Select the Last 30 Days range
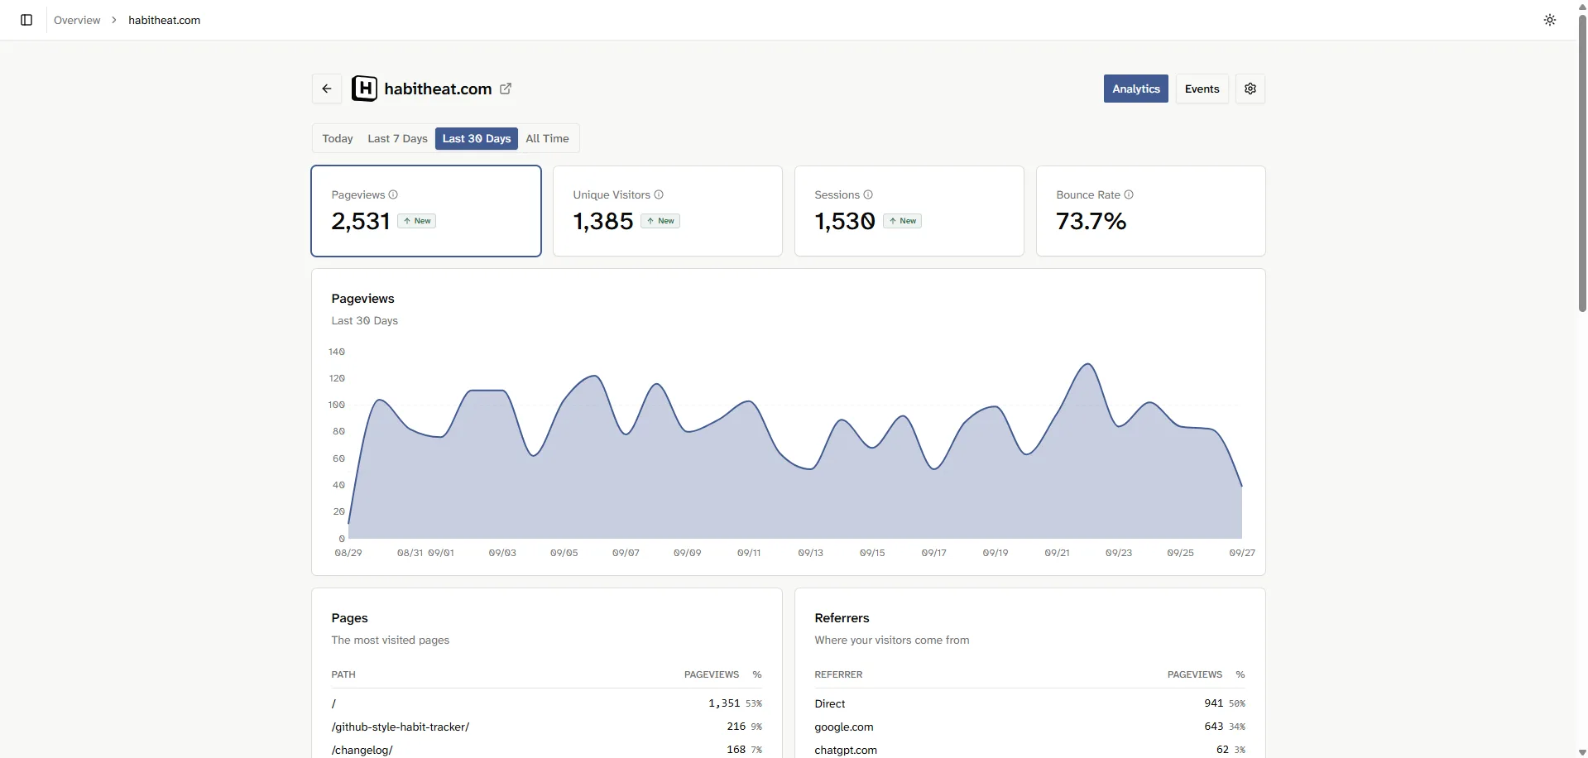The width and height of the screenshot is (1588, 758). [477, 138]
